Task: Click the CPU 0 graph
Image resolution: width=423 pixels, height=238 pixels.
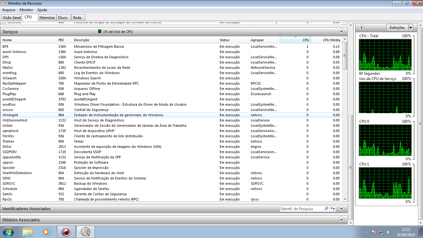Action: tap(385, 140)
